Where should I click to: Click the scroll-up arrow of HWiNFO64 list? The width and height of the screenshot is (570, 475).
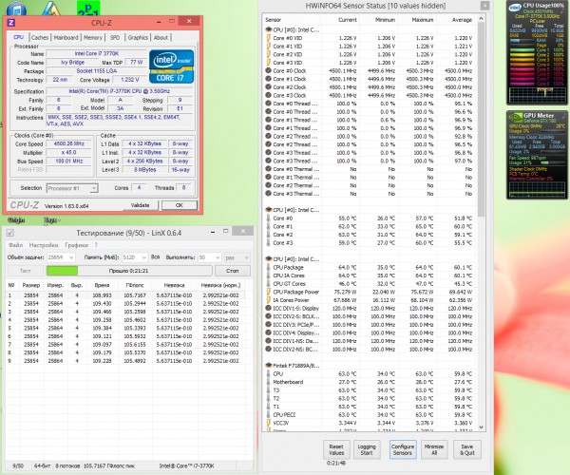(482, 19)
